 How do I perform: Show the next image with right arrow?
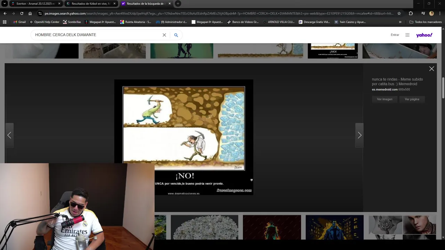click(x=359, y=135)
